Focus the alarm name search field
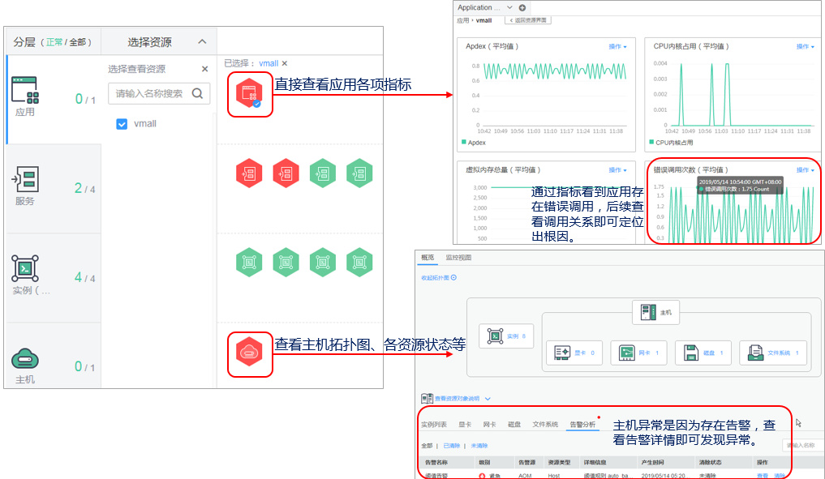Viewport: 825px width, 479px height. [x=801, y=445]
